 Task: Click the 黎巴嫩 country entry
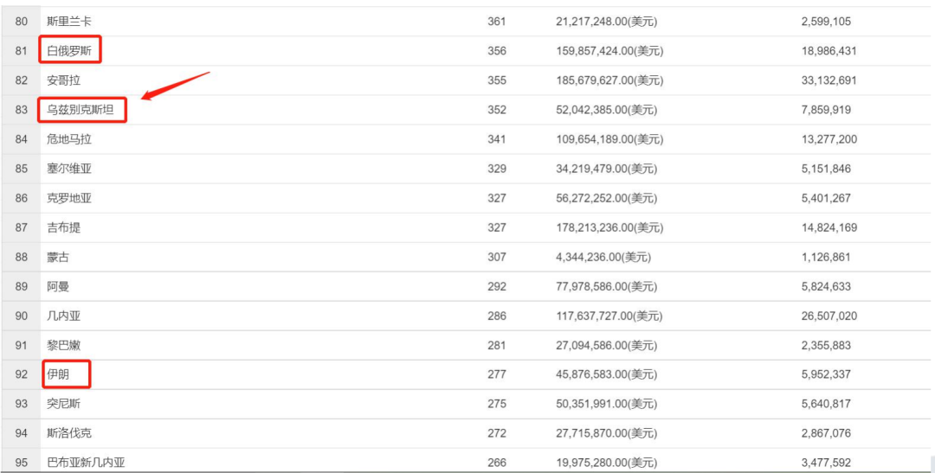[x=64, y=345]
